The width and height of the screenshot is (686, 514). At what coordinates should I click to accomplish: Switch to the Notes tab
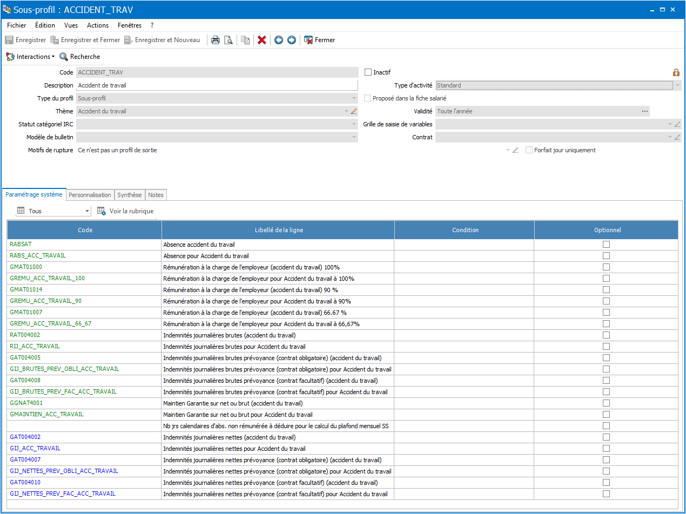(156, 195)
